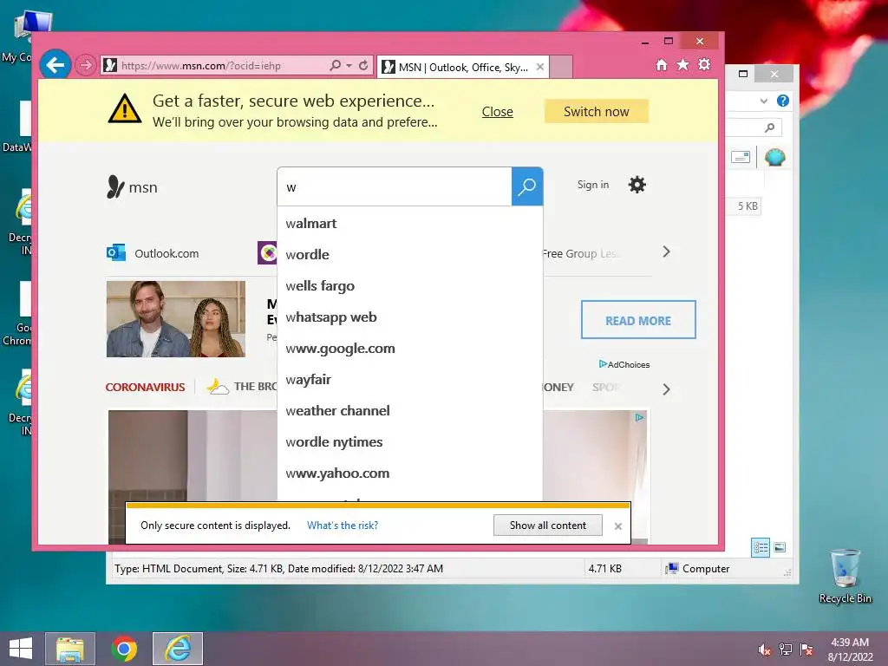Click the blue search magnifier button
Image resolution: width=888 pixels, height=666 pixels.
[x=527, y=186]
